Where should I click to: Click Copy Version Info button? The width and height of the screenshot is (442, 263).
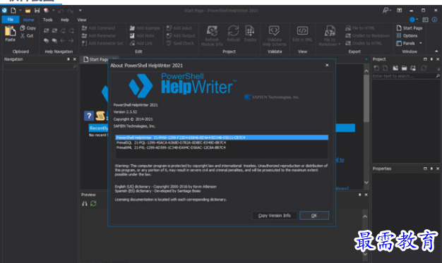click(x=274, y=216)
